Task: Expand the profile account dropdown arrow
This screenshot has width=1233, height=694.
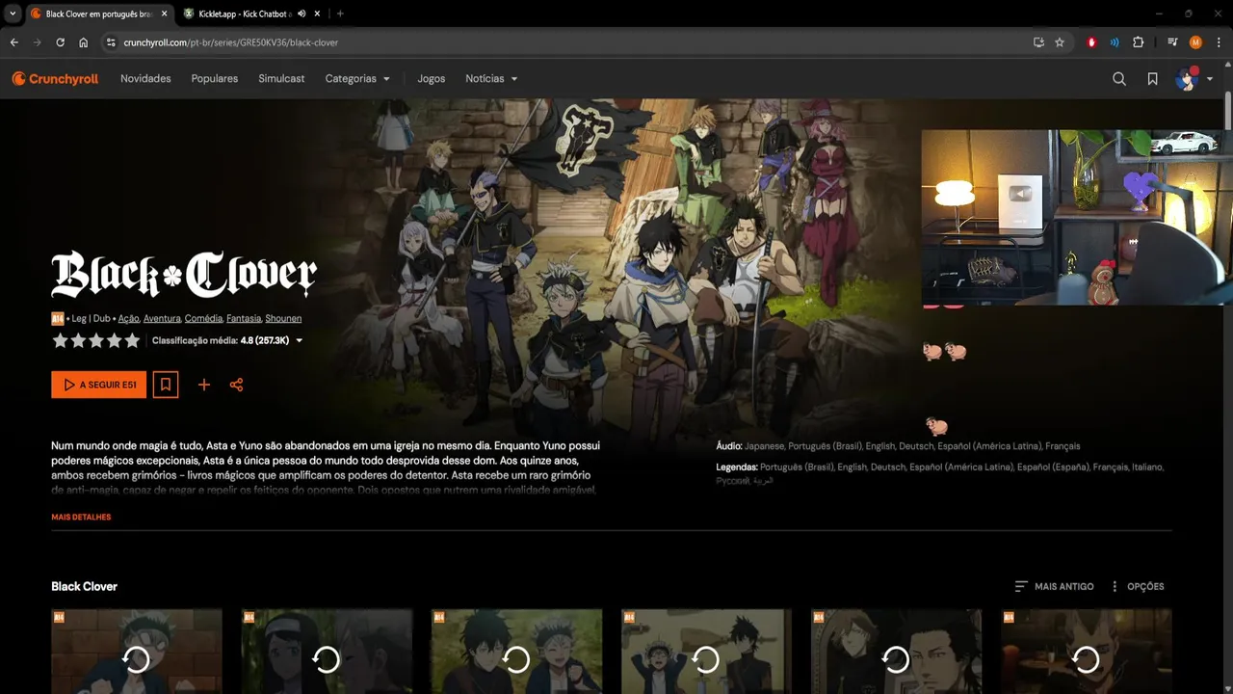Action: [x=1210, y=80]
